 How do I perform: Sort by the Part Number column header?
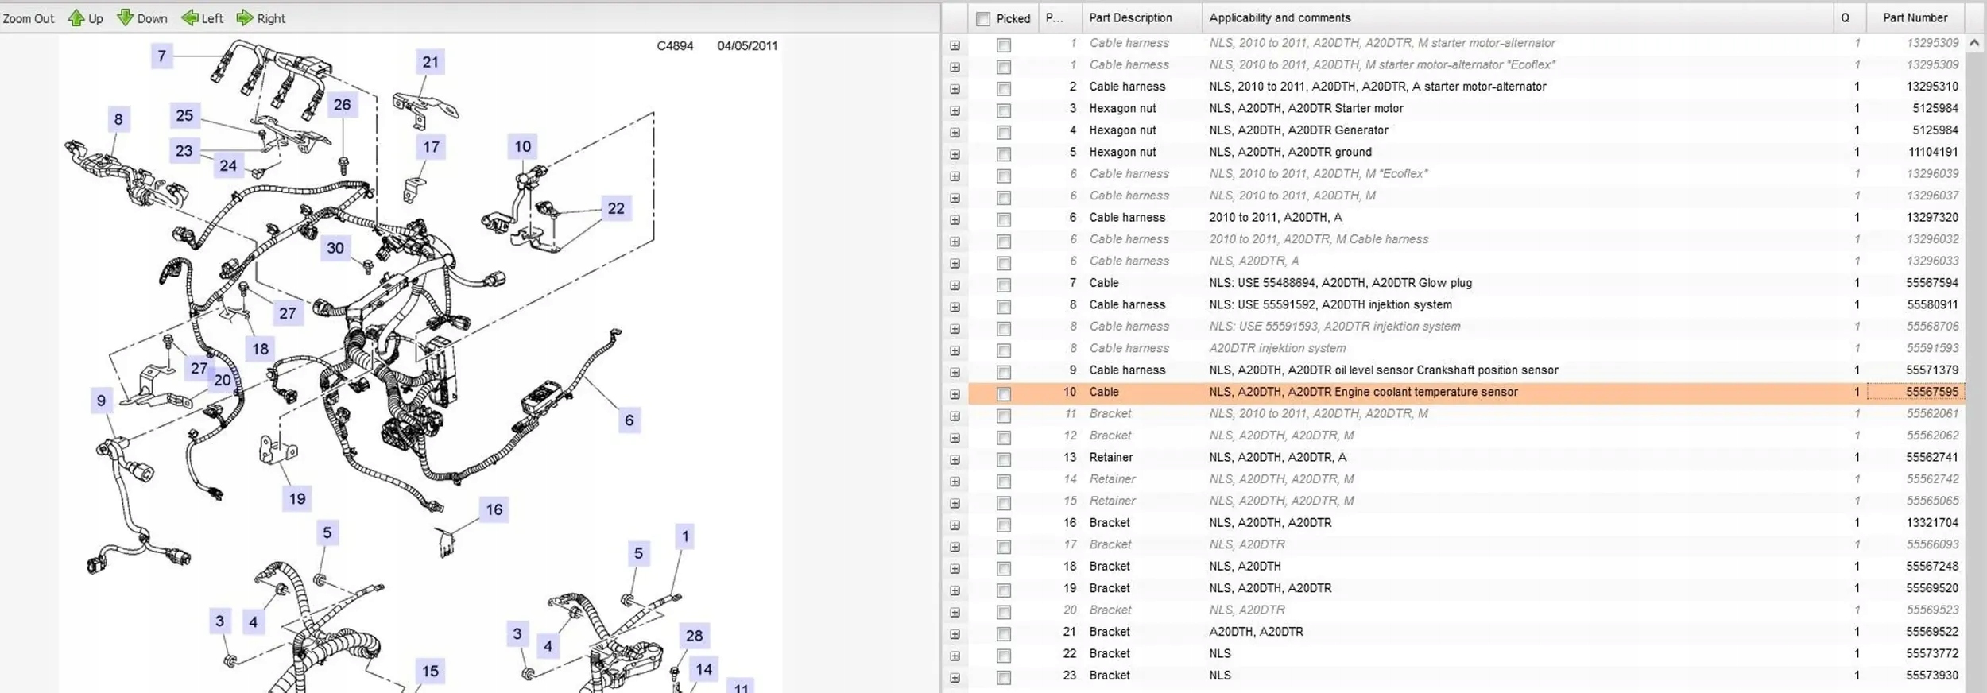pyautogui.click(x=1915, y=17)
